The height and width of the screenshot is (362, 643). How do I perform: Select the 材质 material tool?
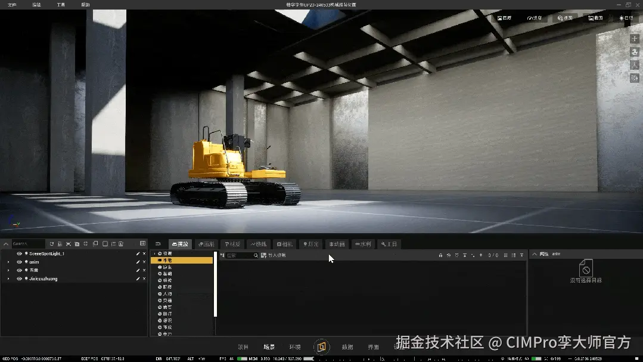tap(232, 244)
